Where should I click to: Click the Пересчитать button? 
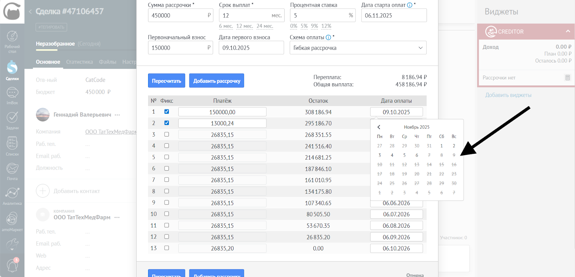pyautogui.click(x=166, y=81)
